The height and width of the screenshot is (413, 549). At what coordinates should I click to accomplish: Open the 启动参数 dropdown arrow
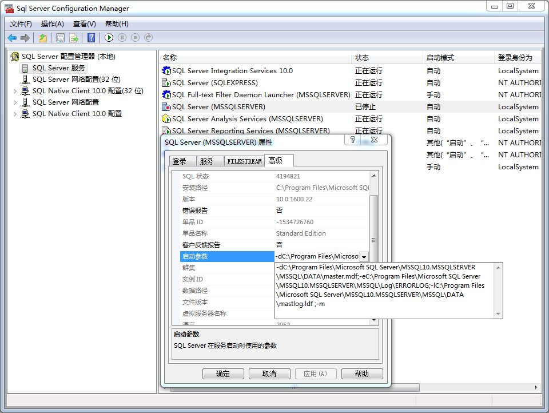tap(364, 257)
